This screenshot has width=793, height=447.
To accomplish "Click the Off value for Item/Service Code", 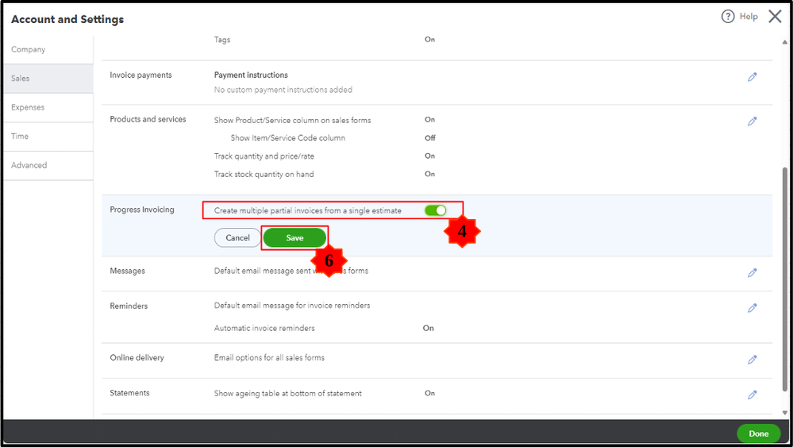I will pos(430,138).
